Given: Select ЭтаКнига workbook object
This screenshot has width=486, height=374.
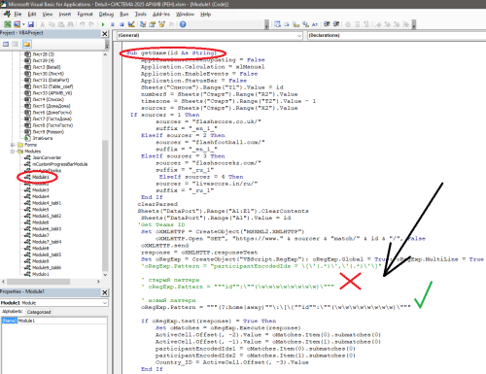Looking at the screenshot, I should click(43, 138).
